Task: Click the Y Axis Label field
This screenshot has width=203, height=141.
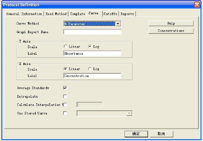Action: [x=92, y=53]
